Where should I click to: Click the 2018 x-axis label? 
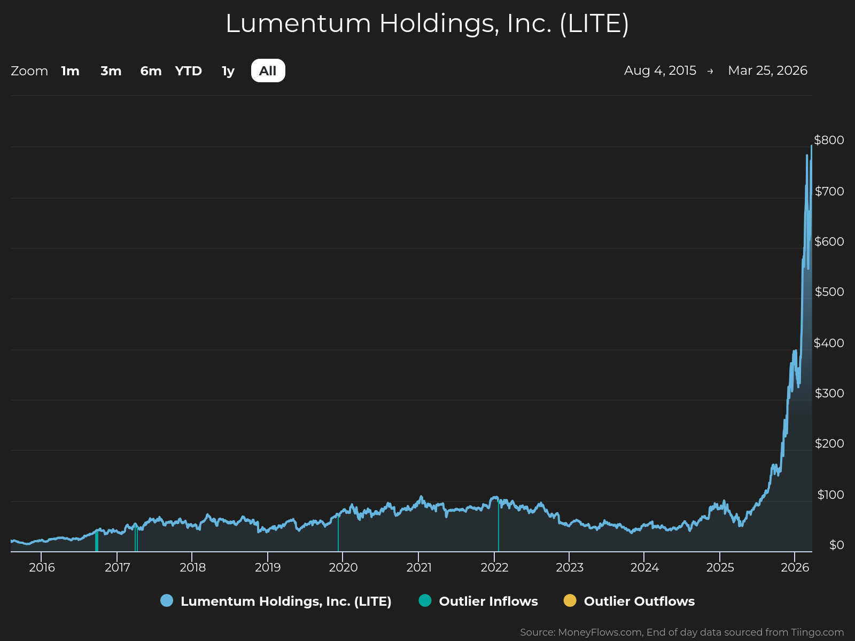(192, 567)
